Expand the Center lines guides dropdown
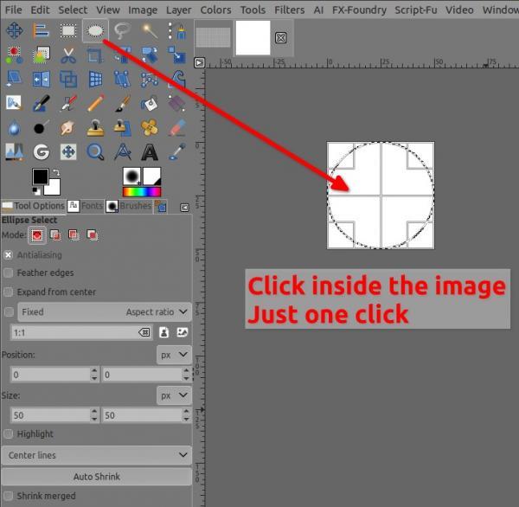Viewport: 519px width, 507px height. pyautogui.click(x=97, y=455)
